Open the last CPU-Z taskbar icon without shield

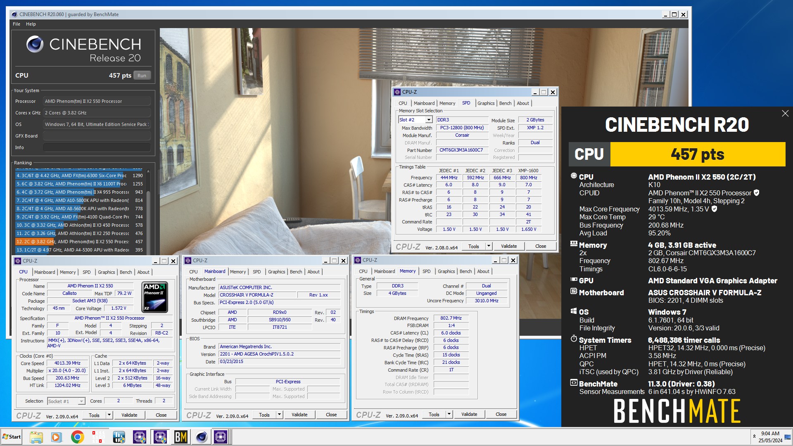tap(221, 437)
